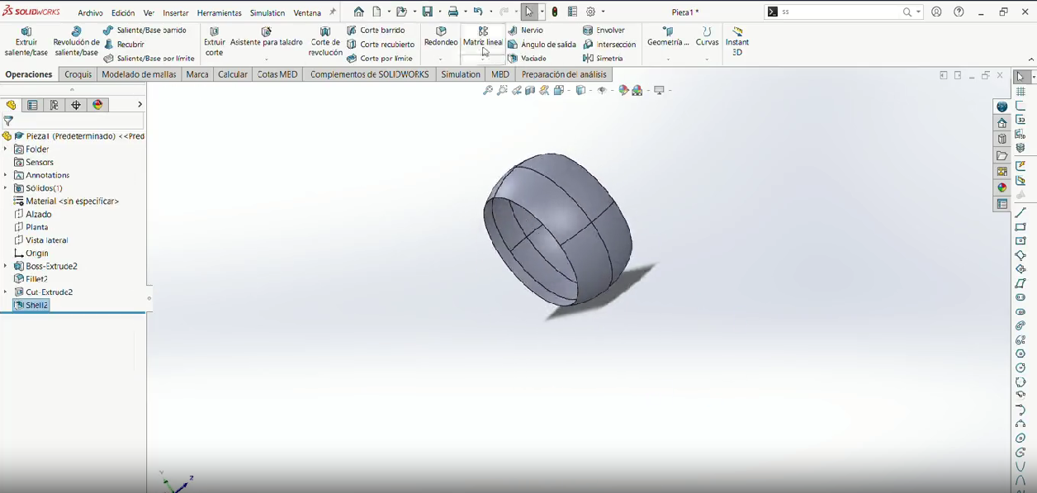Screen dimensions: 1037x493
Task: Select the Shell2 feature in tree
Action: pyautogui.click(x=31, y=306)
